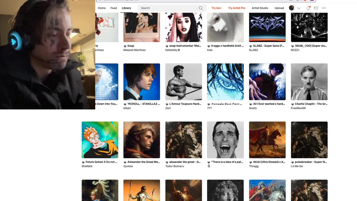Click the Try Go+ link
Image resolution: width=357 pixels, height=201 pixels.
click(216, 8)
